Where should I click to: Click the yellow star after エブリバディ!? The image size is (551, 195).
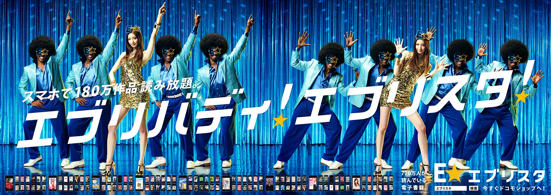point(280,121)
